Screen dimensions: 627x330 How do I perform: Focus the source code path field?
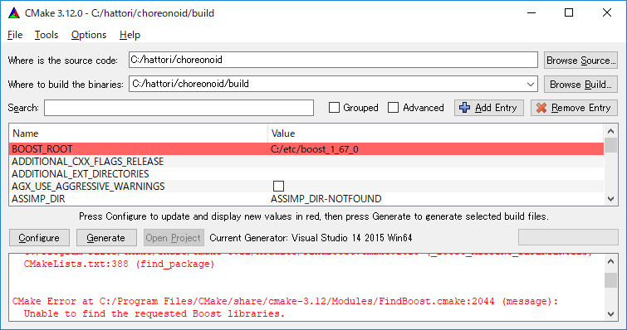pyautogui.click(x=333, y=61)
